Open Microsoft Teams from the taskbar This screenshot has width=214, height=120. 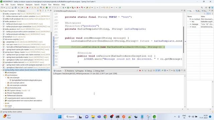[99, 117]
